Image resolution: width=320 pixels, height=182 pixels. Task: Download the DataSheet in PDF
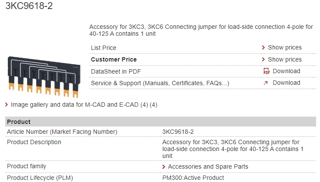tap(286, 71)
